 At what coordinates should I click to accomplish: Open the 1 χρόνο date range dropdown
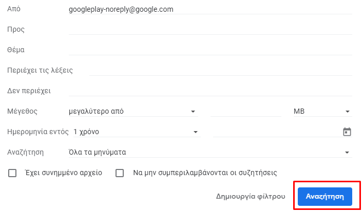pos(137,132)
